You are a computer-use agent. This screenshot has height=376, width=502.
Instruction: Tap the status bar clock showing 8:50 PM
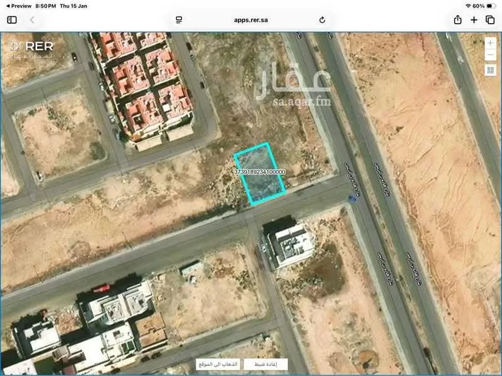coord(46,6)
